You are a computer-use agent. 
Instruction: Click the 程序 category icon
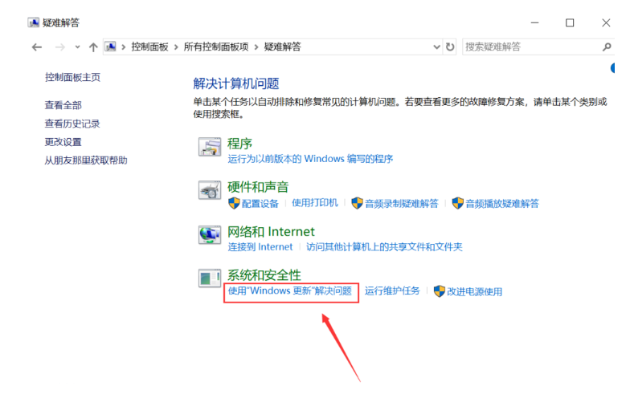tap(210, 147)
